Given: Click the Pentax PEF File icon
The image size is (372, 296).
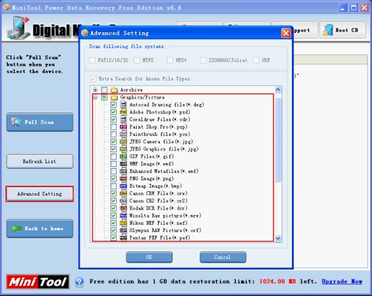Looking at the screenshot, I should tap(123, 238).
